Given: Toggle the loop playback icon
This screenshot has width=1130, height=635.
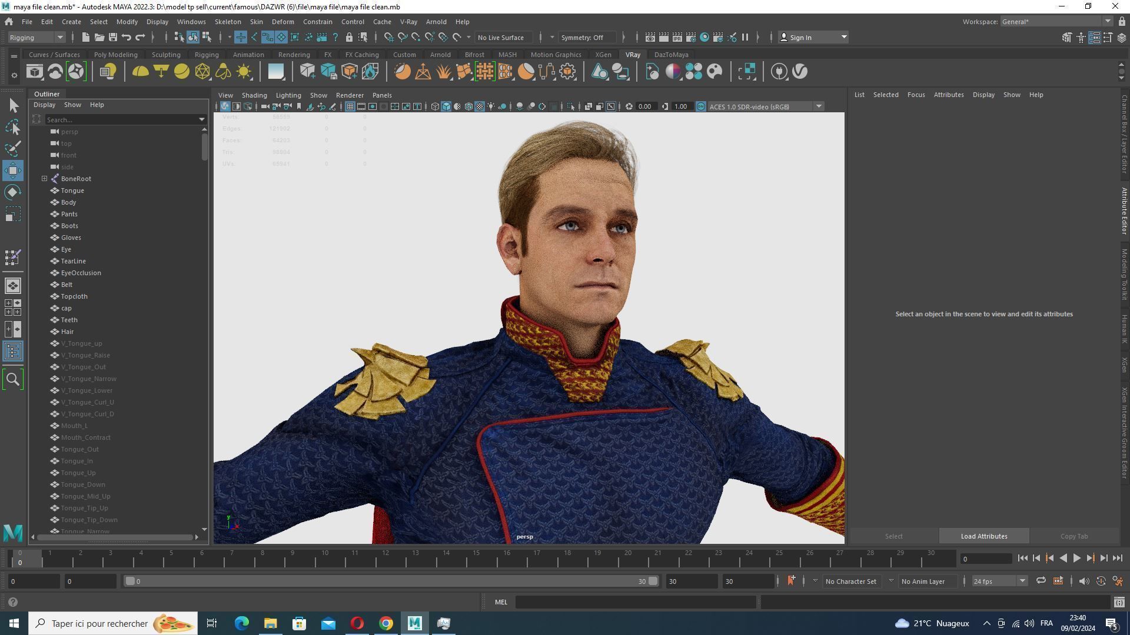Looking at the screenshot, I should click(x=1041, y=581).
